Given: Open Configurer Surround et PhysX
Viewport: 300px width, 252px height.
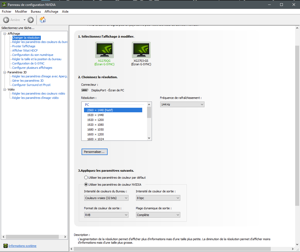Looking at the screenshot, I should point(31,85).
